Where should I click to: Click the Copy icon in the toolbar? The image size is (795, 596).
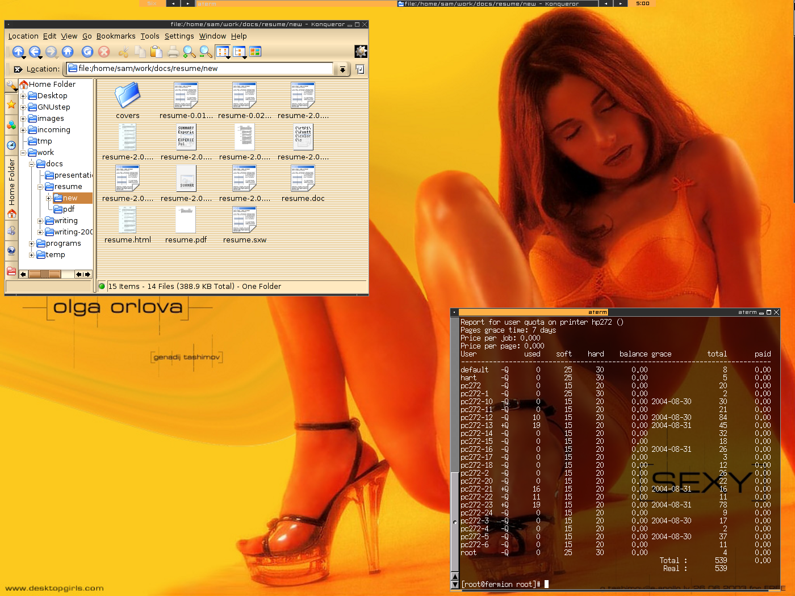tap(140, 52)
